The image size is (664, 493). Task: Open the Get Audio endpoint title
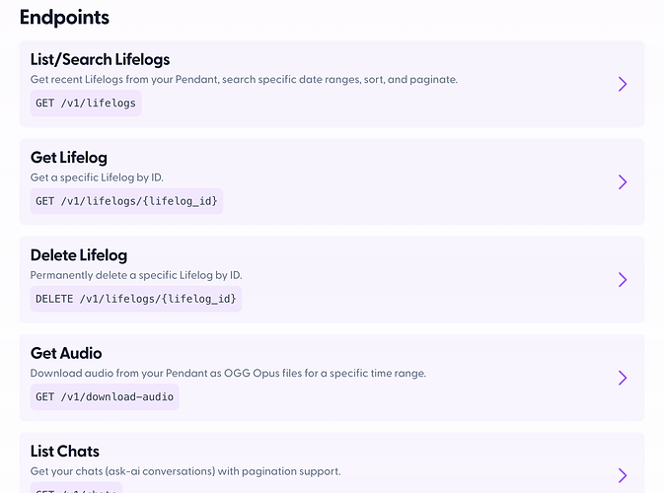click(x=66, y=353)
